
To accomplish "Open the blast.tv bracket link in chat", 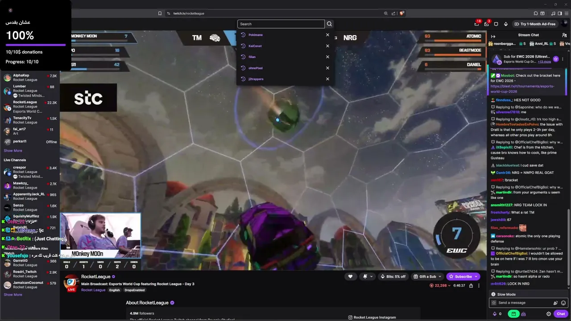I will (522, 89).
